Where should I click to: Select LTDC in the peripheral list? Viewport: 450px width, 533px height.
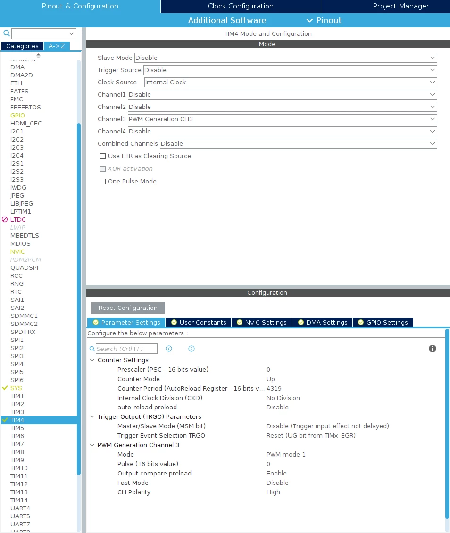coord(18,220)
